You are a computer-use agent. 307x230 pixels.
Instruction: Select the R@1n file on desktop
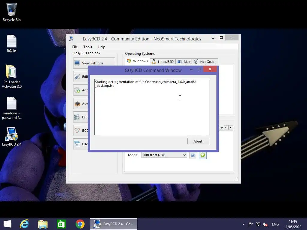pos(12,44)
